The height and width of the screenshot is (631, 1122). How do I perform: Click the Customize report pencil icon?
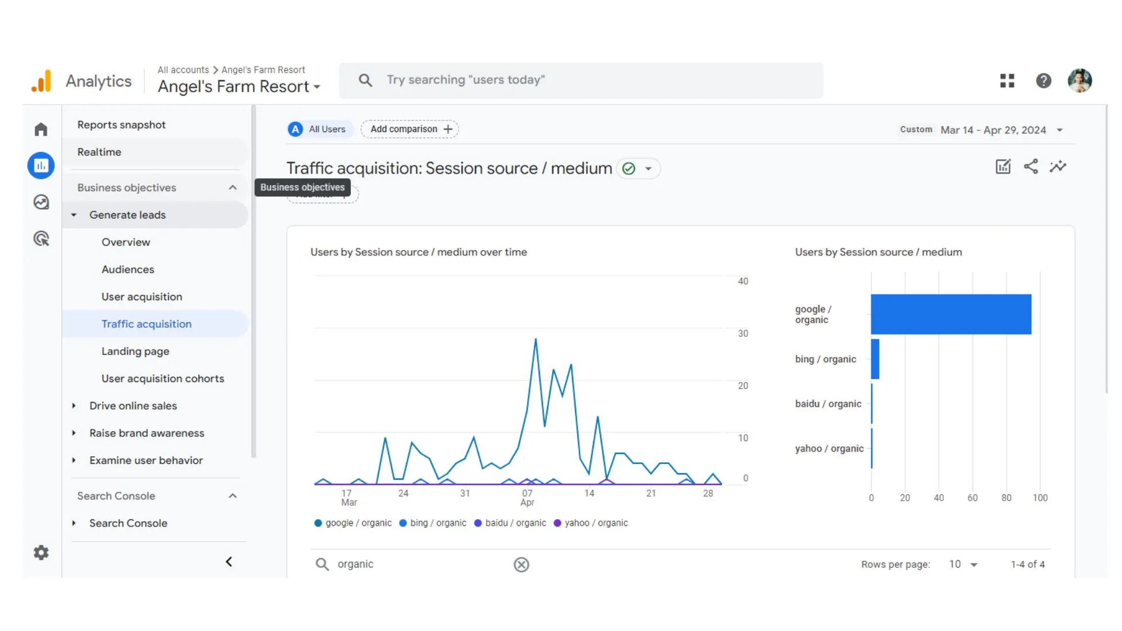tap(1003, 167)
